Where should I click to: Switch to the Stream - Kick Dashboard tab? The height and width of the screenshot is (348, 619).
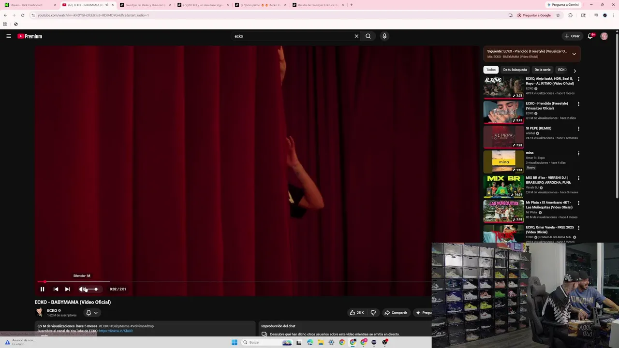tap(30, 5)
